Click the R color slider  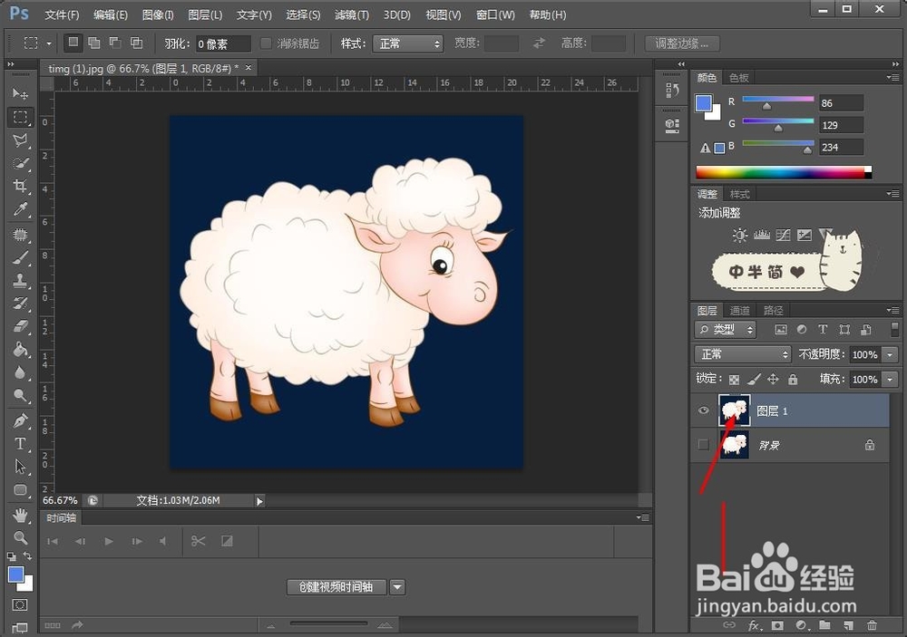[x=778, y=101]
